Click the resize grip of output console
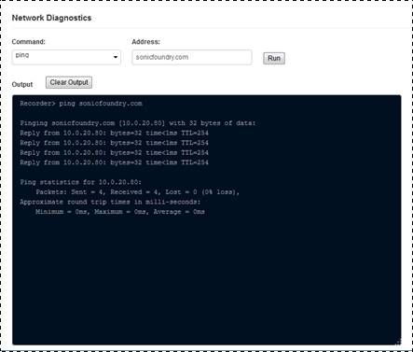This screenshot has height=352, width=413. tap(398, 342)
